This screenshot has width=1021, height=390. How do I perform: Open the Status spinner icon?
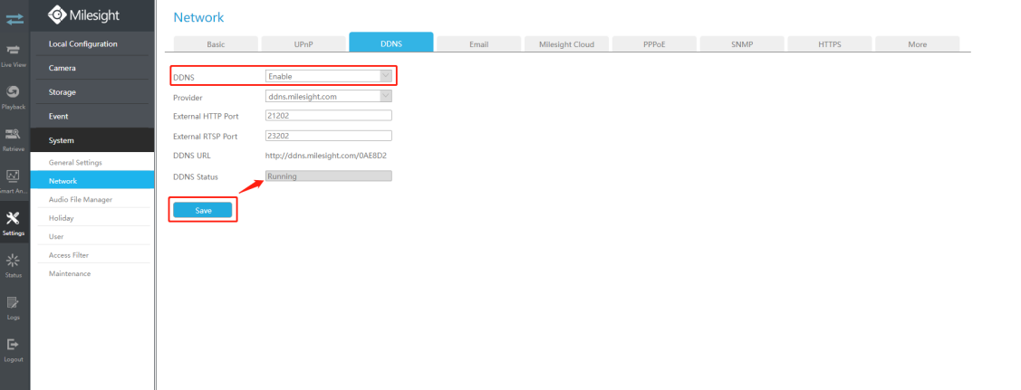[14, 260]
